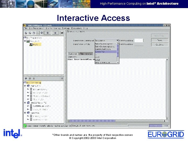The height and width of the screenshot is (141, 188).
Task: Click the folder icon beside Job Preparation root
Action: tap(25, 38)
